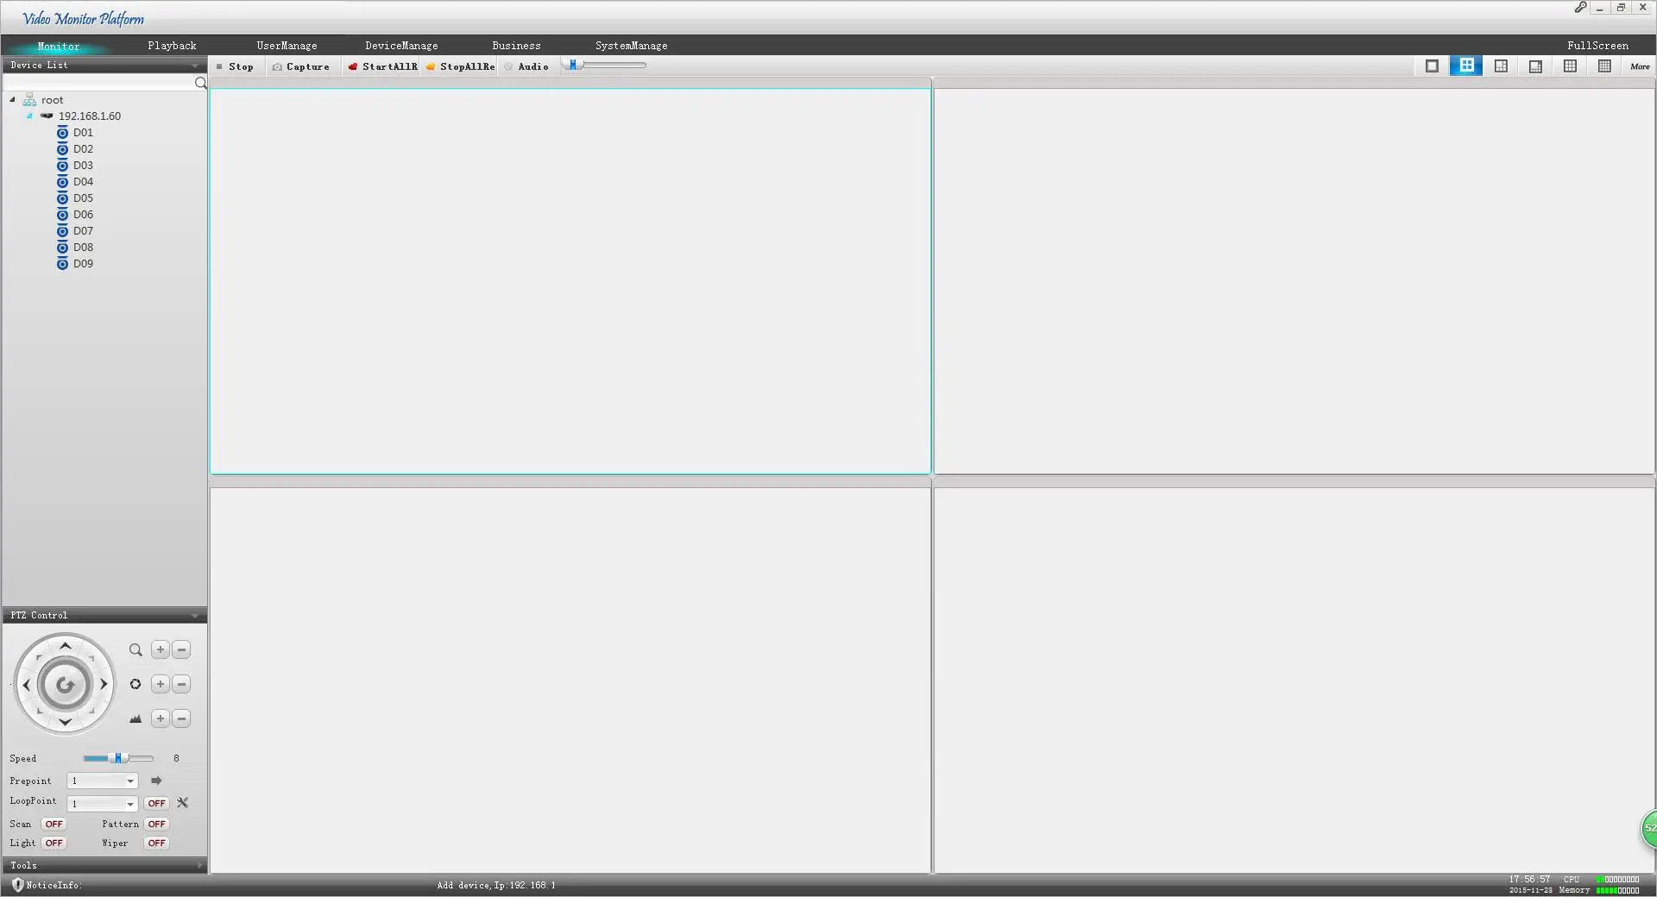
Task: Move PTZ diagonally down-left
Action: [x=39, y=712]
